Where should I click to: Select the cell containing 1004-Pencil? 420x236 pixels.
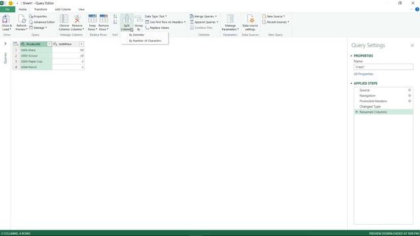point(36,67)
